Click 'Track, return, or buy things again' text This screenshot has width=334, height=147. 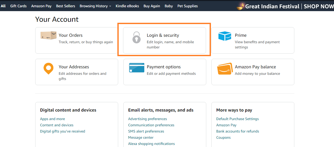tap(86, 42)
